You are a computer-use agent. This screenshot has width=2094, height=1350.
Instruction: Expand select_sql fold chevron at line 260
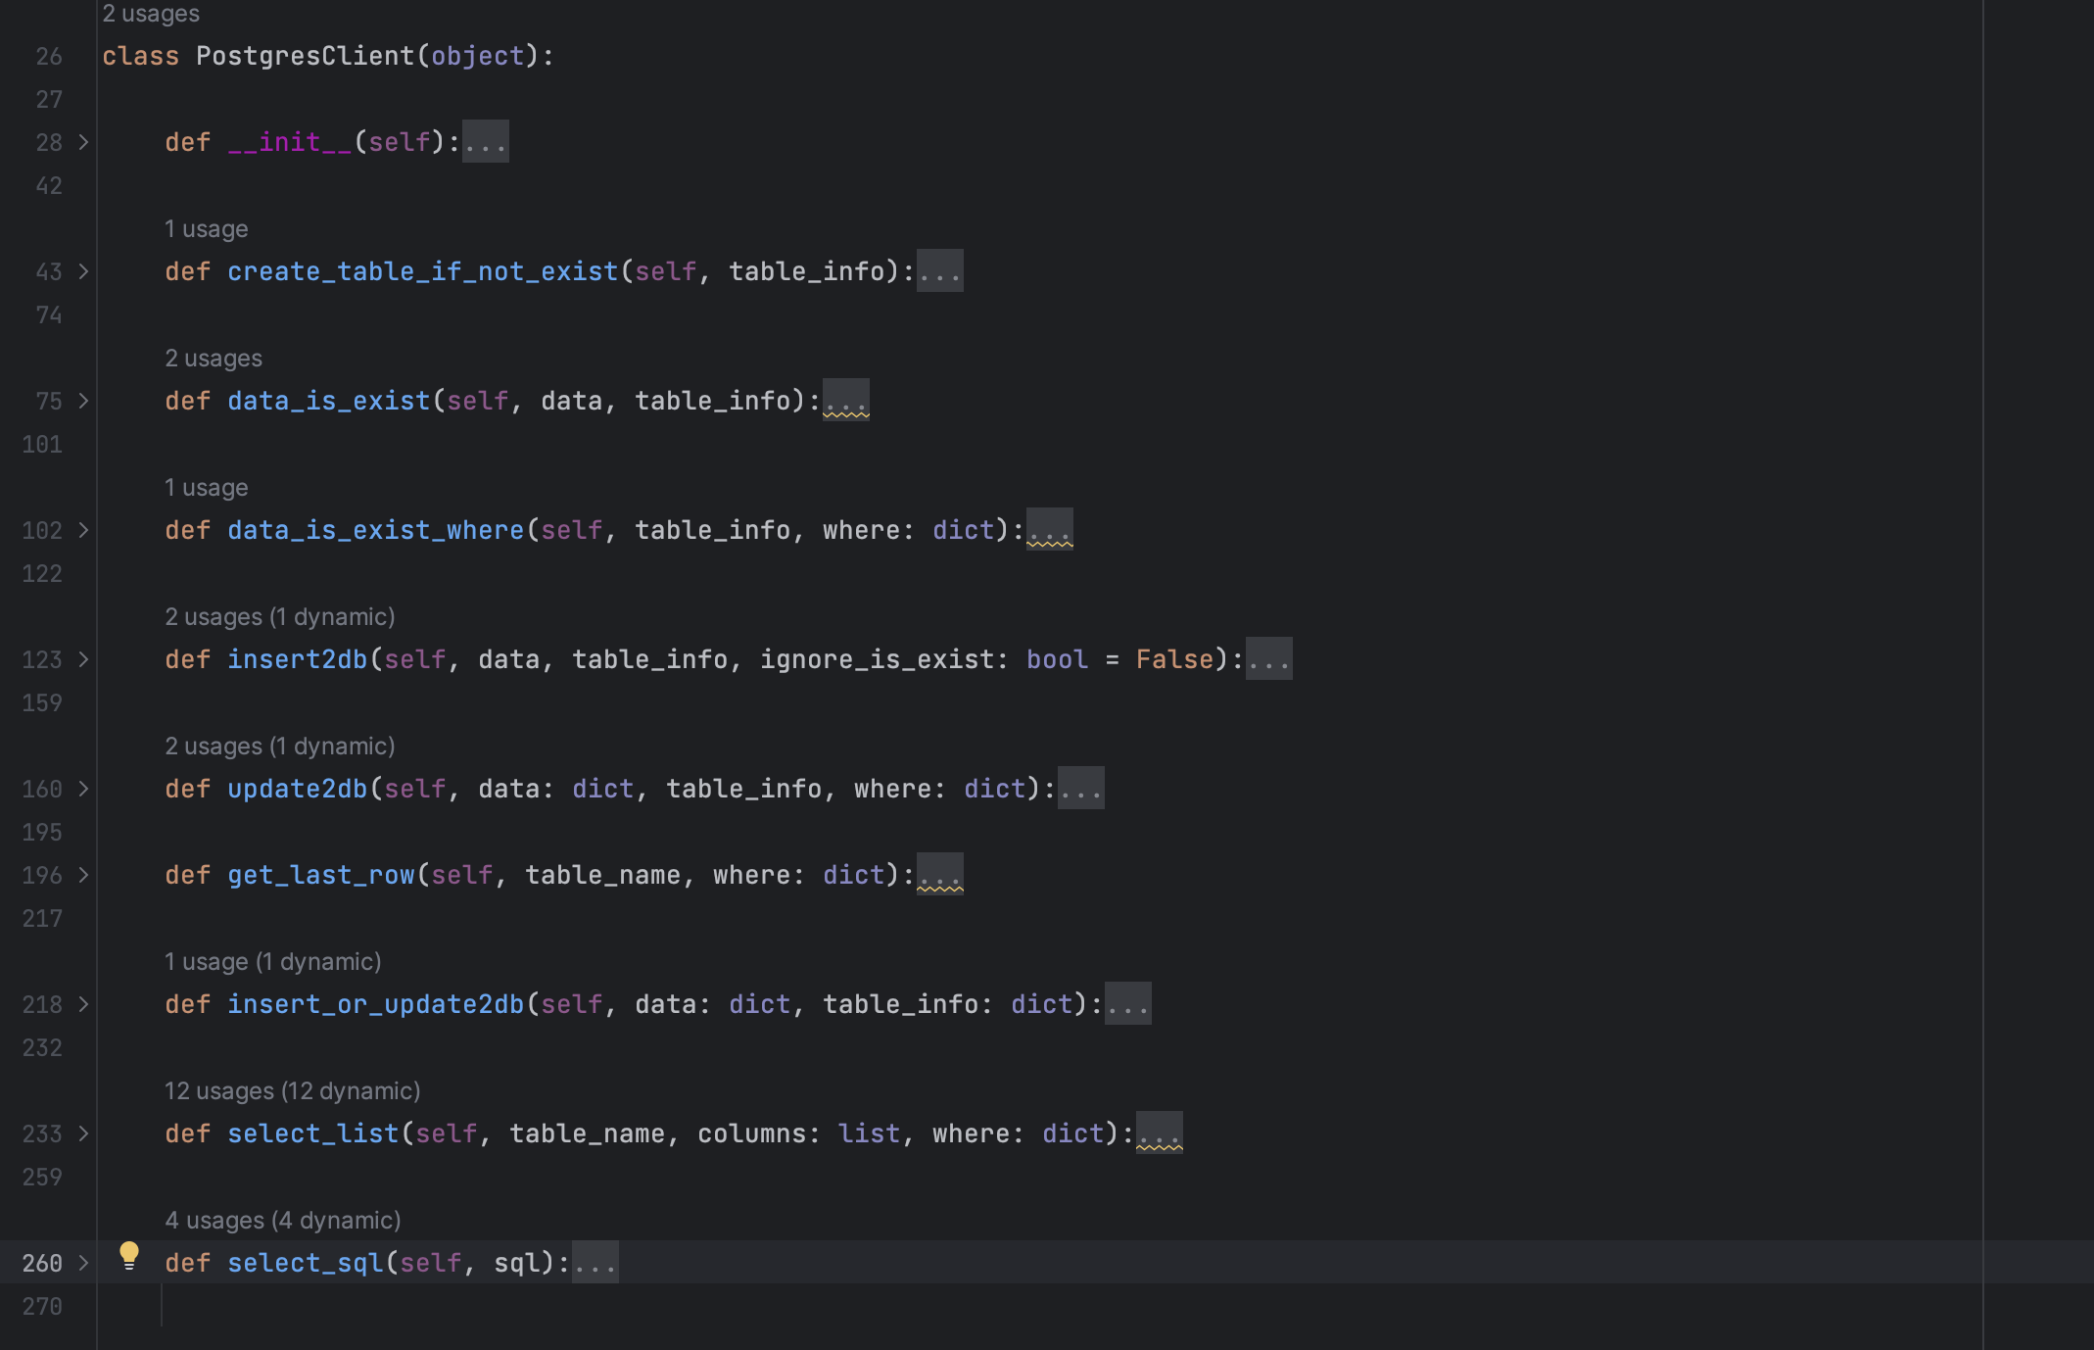[83, 1263]
